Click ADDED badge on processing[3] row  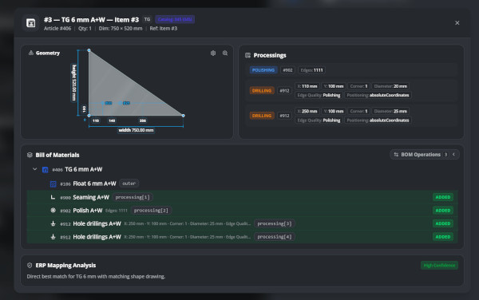pyautogui.click(x=443, y=223)
